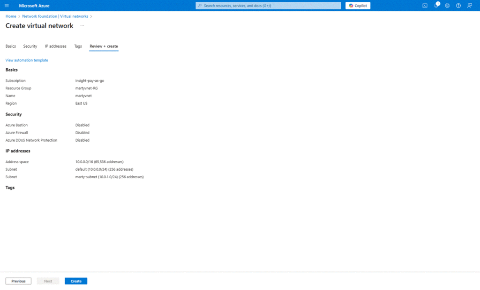Open the Help question mark icon
This screenshot has width=480, height=290.
point(458,6)
